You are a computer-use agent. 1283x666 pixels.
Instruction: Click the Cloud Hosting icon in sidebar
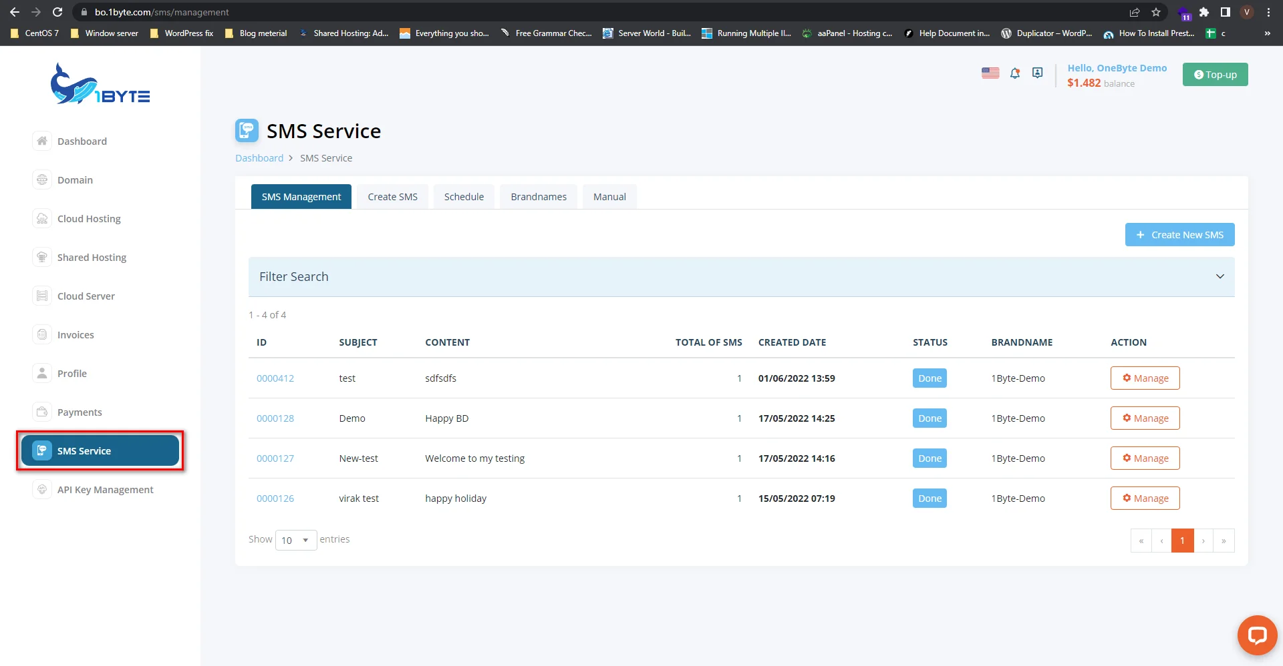point(42,218)
